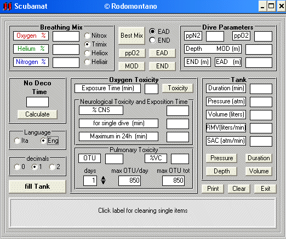Screen dimensions: 286x239
Task: Click the Oxygen % input field
Action: [66, 36]
